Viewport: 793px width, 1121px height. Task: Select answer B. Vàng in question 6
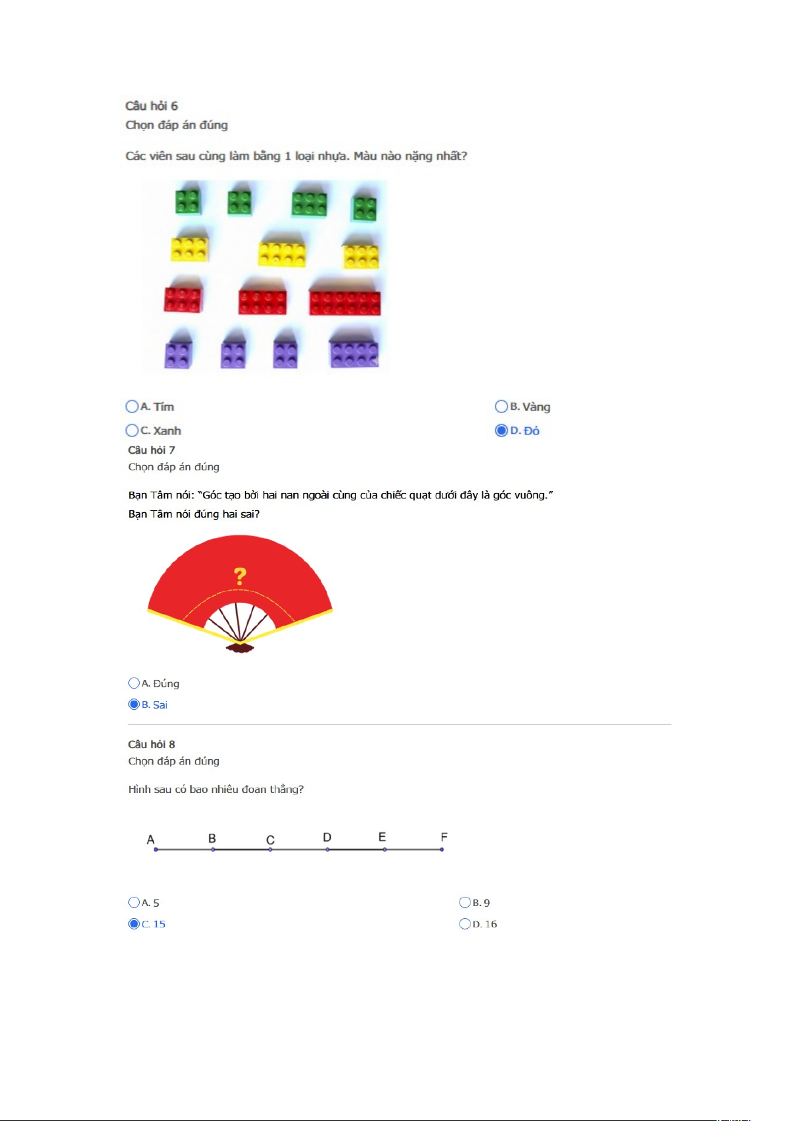[501, 406]
